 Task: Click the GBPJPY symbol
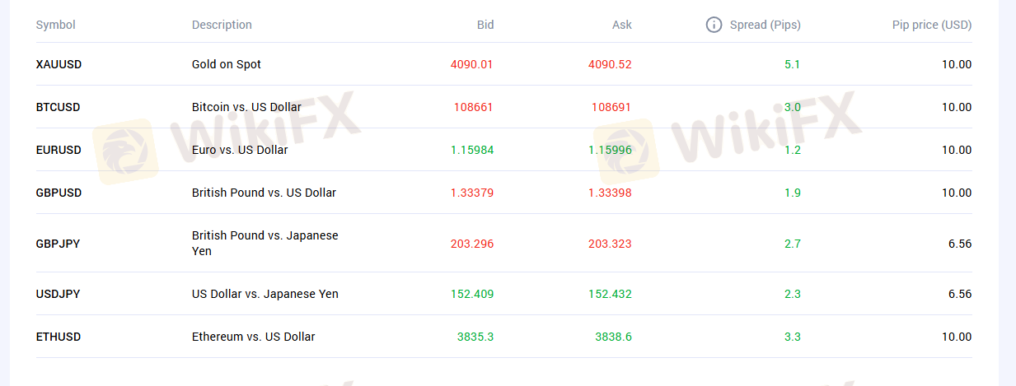[x=59, y=244]
